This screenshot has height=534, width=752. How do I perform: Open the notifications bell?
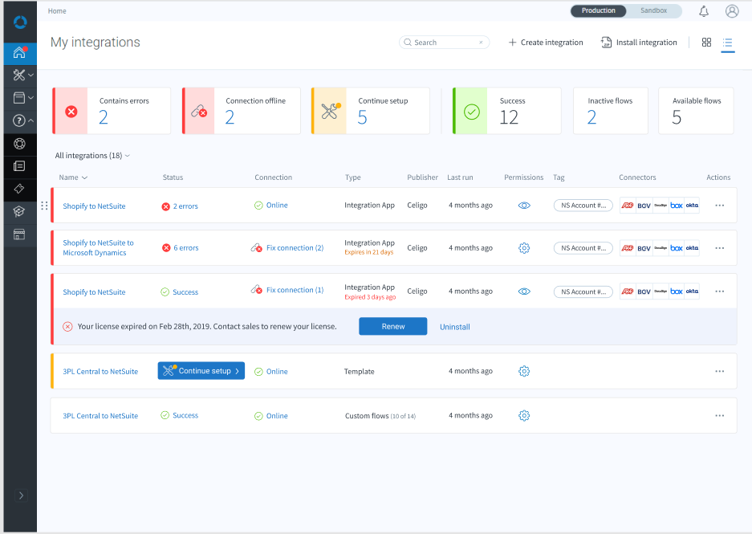[704, 11]
